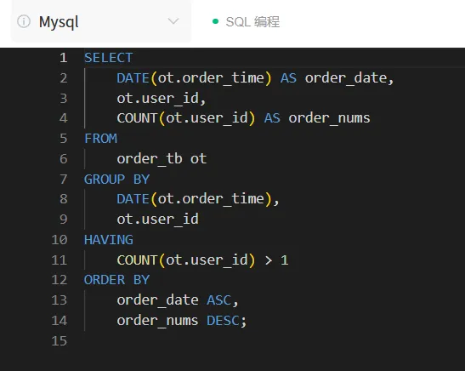Click the AS keyword on line 4
This screenshot has height=371, width=465.
click(272, 118)
